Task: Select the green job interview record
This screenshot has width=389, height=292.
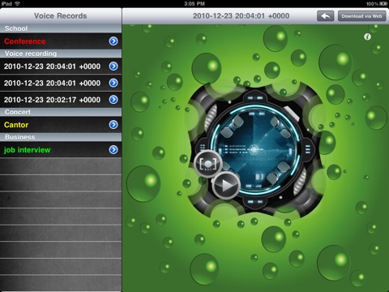Action: [61, 150]
